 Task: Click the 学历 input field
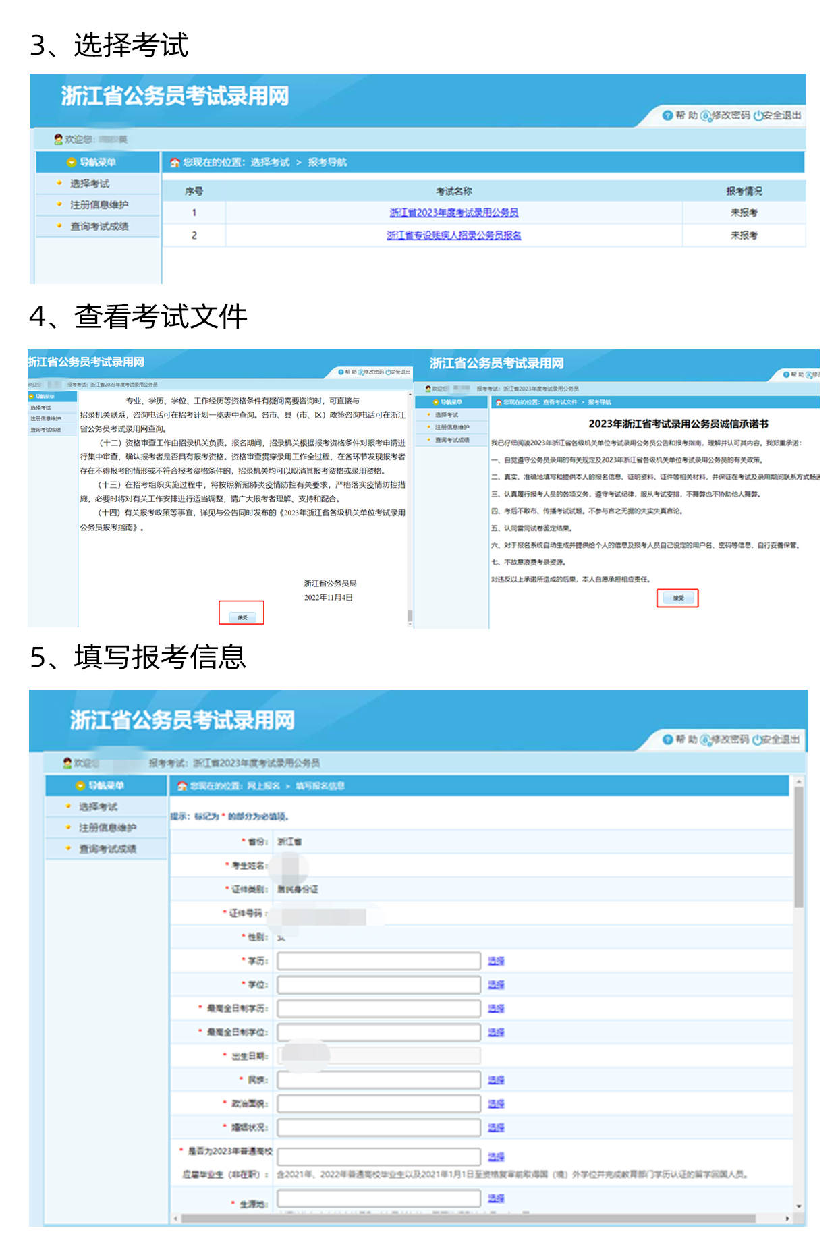(x=379, y=961)
